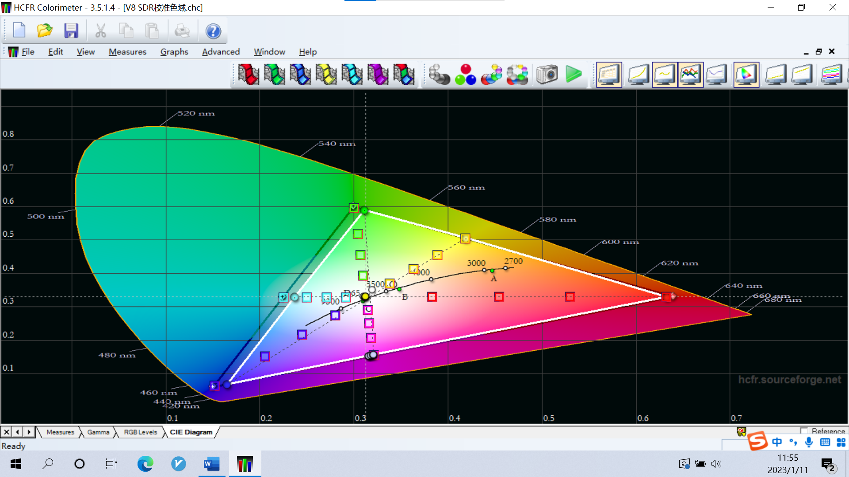Image resolution: width=849 pixels, height=477 pixels.
Task: Click the Help question mark button
Action: (x=213, y=31)
